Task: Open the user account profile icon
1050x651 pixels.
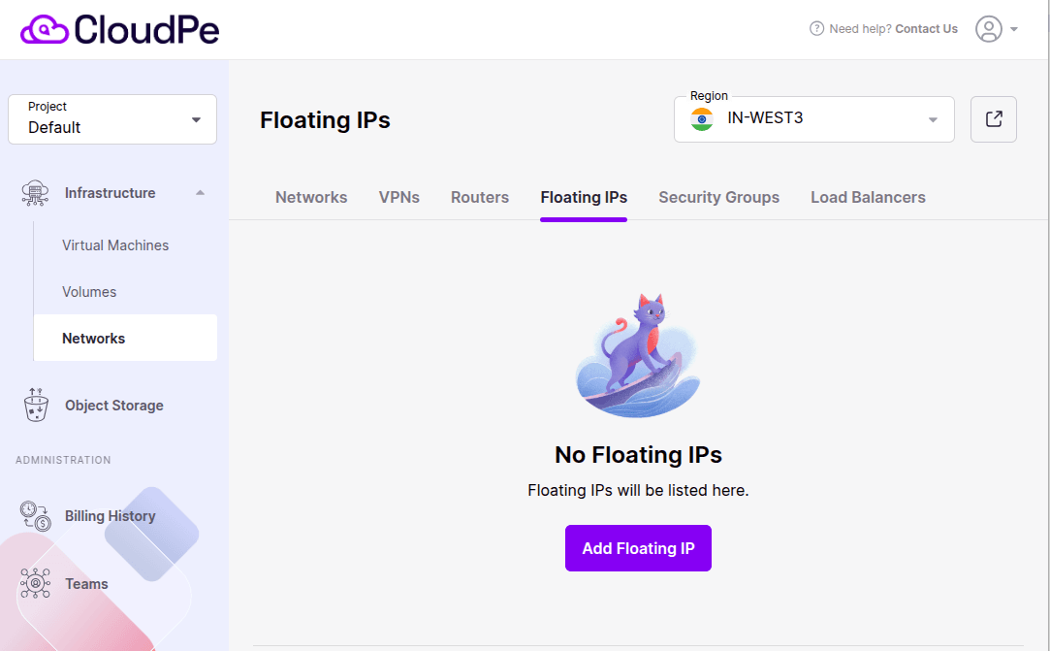Action: point(988,29)
